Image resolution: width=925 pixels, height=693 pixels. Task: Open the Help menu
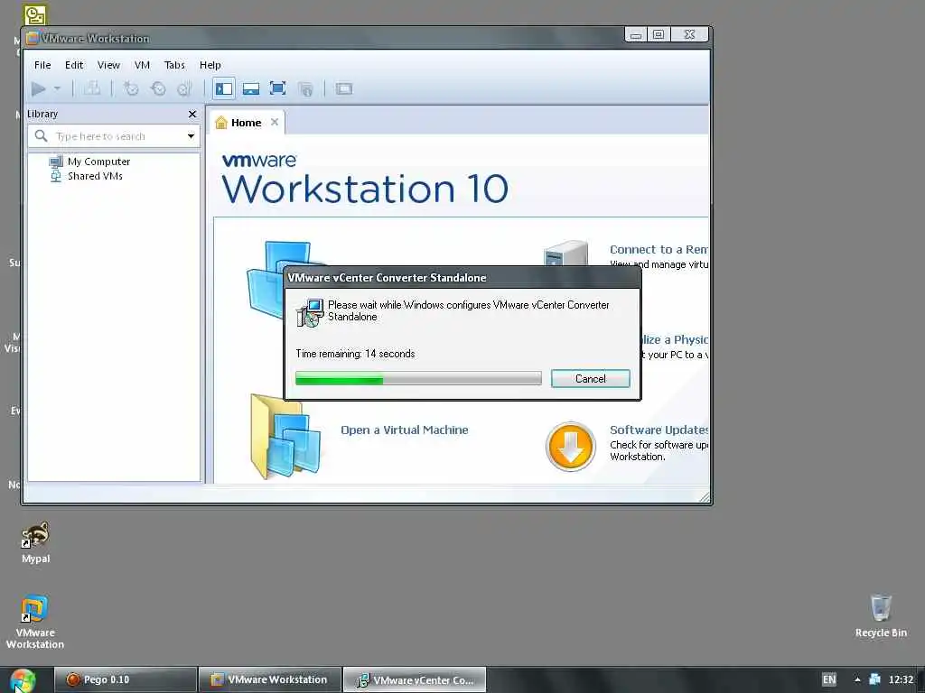pos(210,65)
